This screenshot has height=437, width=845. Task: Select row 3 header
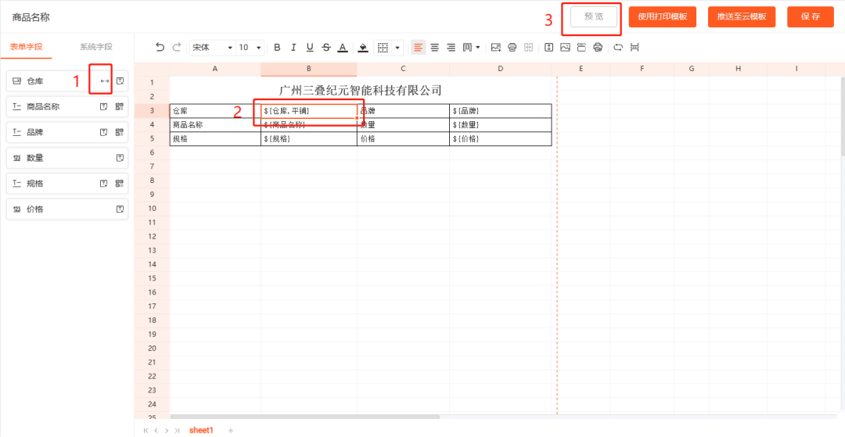pos(152,111)
